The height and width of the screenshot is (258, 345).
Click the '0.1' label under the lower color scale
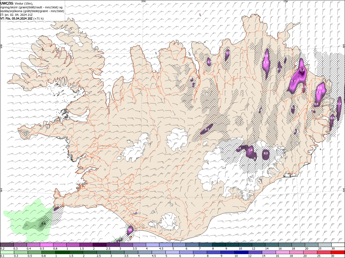2,256
